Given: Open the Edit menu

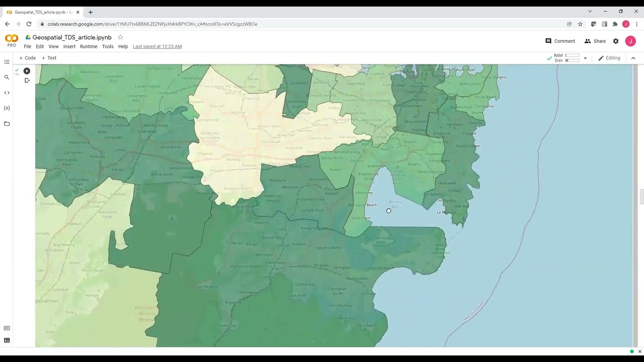Looking at the screenshot, I should [40, 47].
